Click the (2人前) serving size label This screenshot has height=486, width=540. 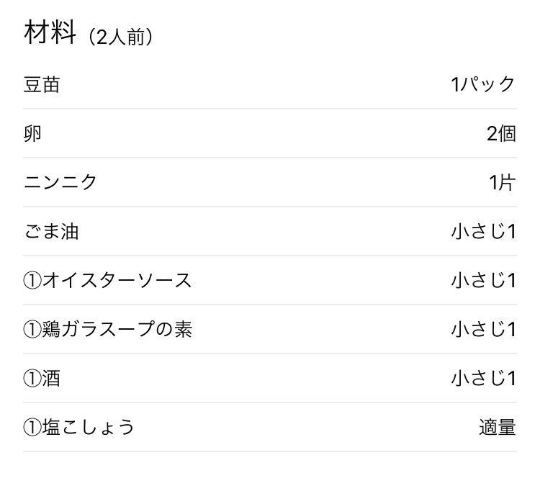point(120,37)
